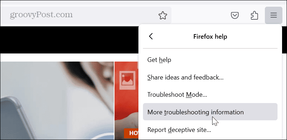The image size is (287, 140).
Task: Bookmark this page with the star icon
Action: coord(163,15)
